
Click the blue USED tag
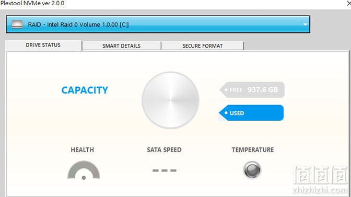tap(251, 113)
